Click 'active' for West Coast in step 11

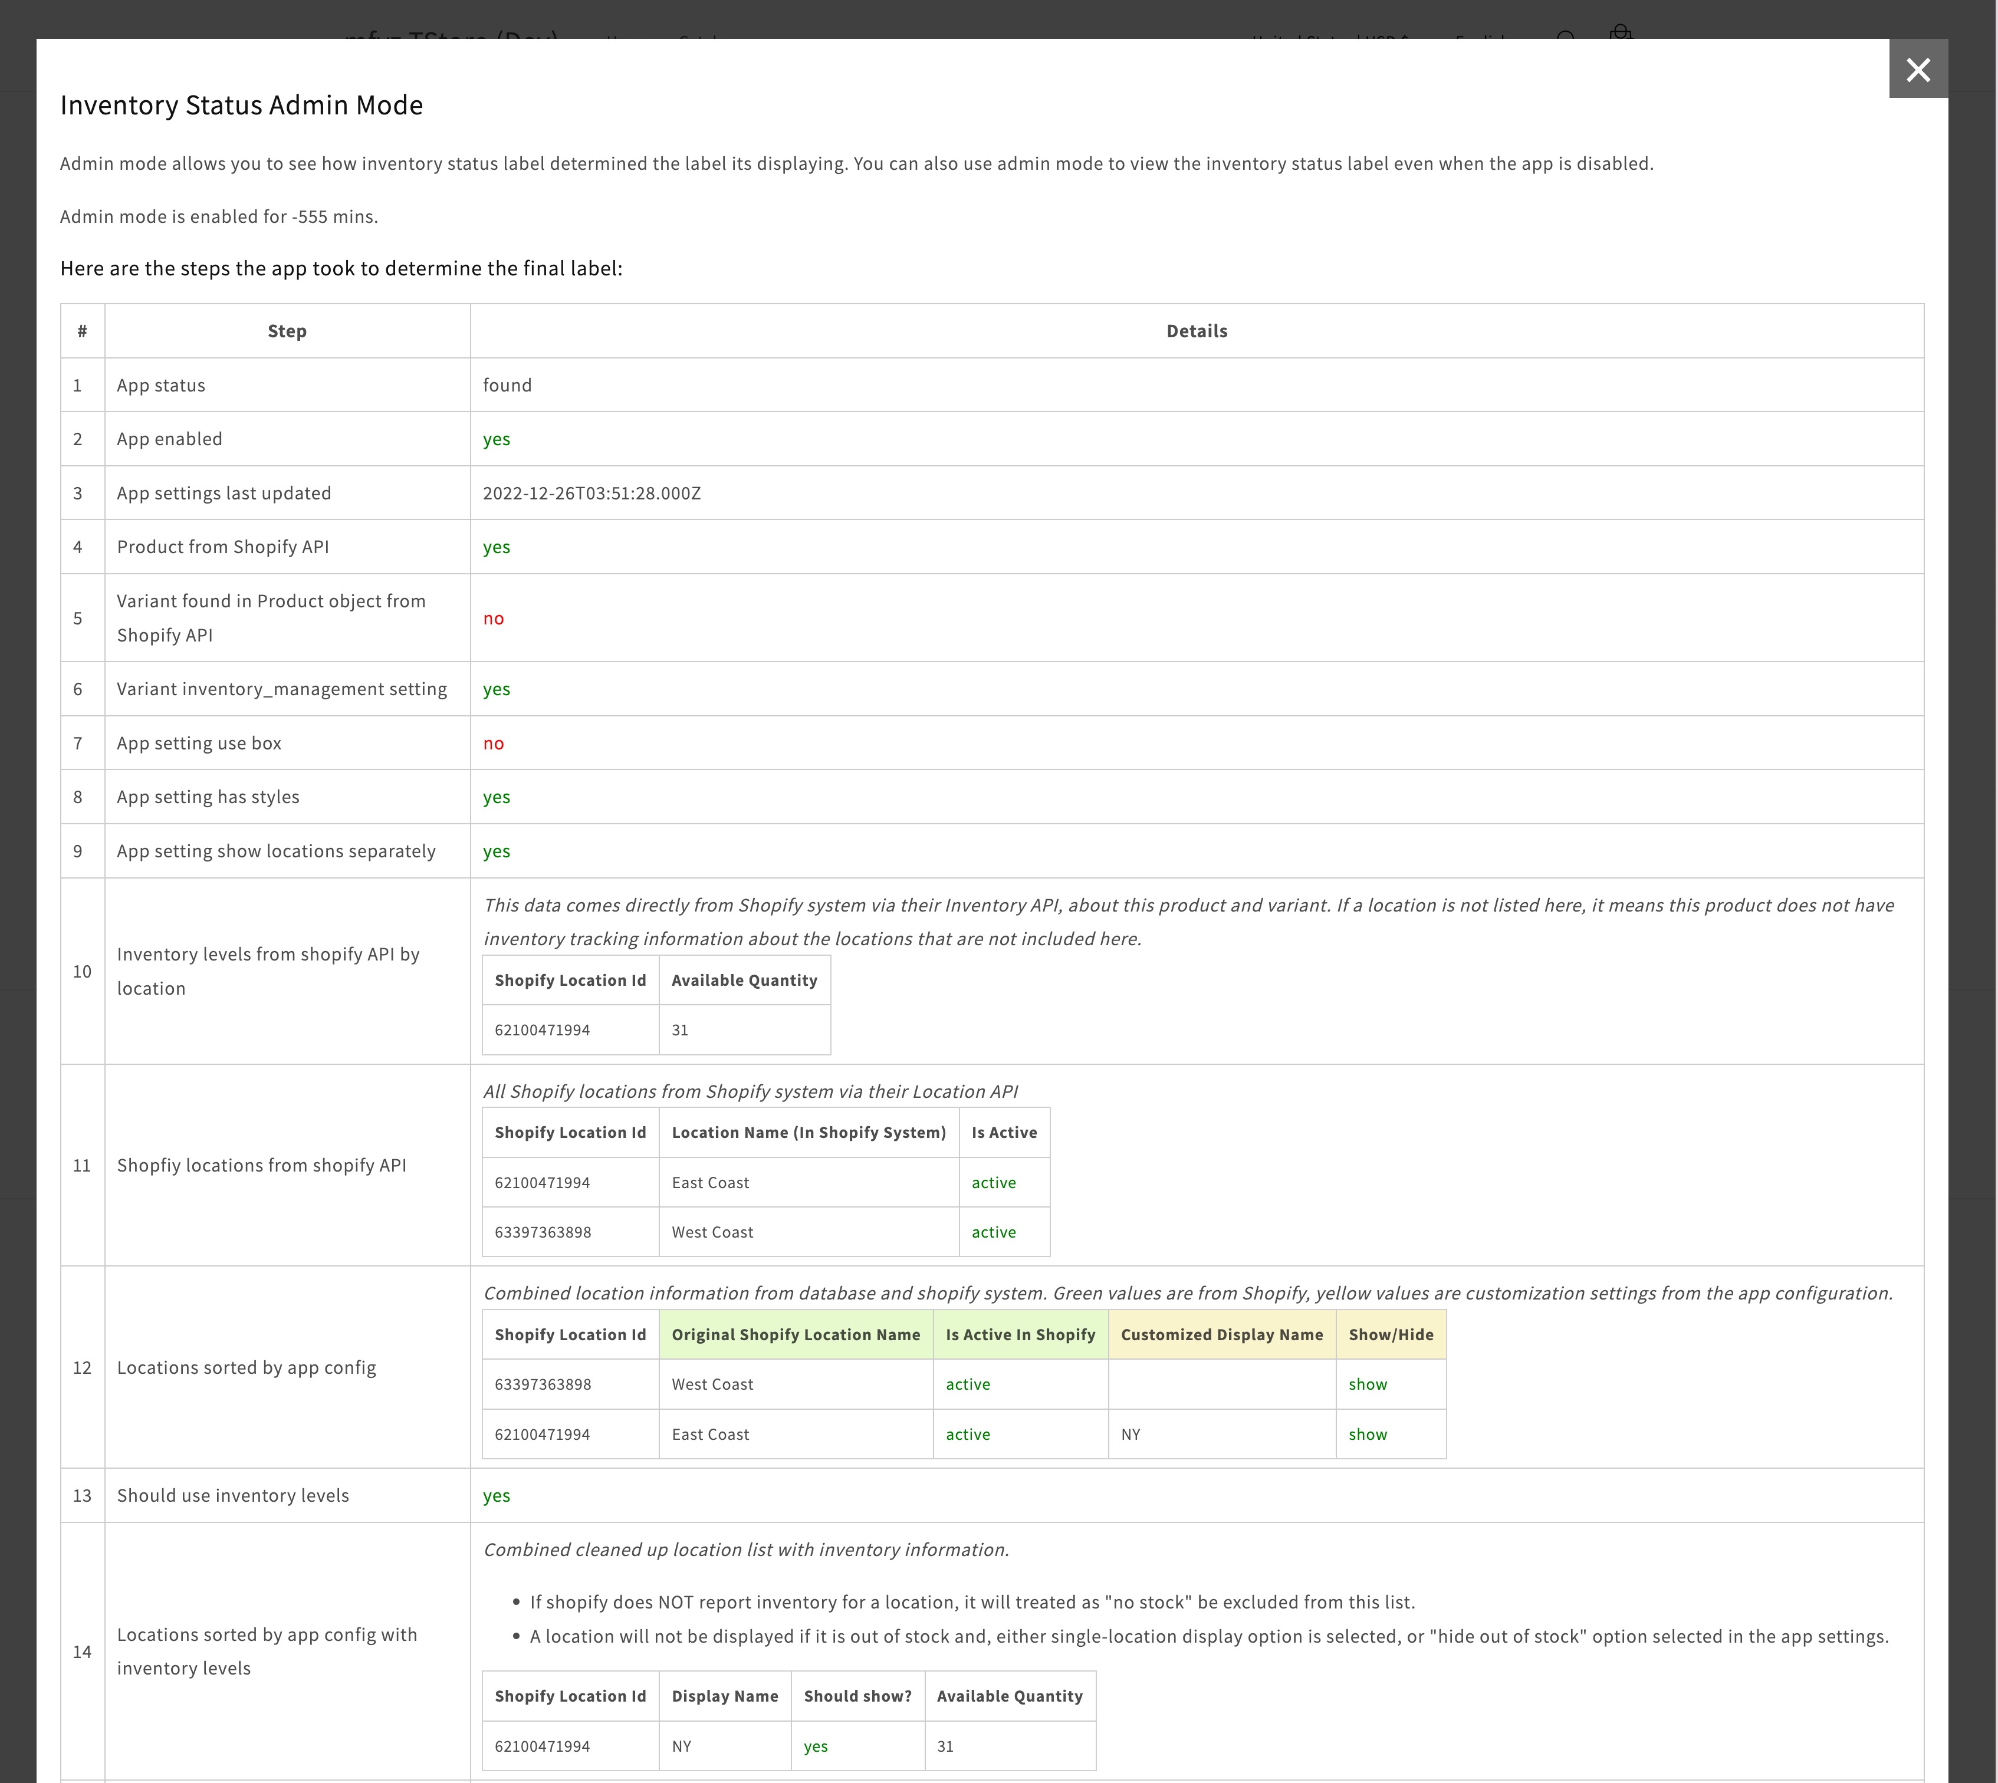pyautogui.click(x=993, y=1232)
